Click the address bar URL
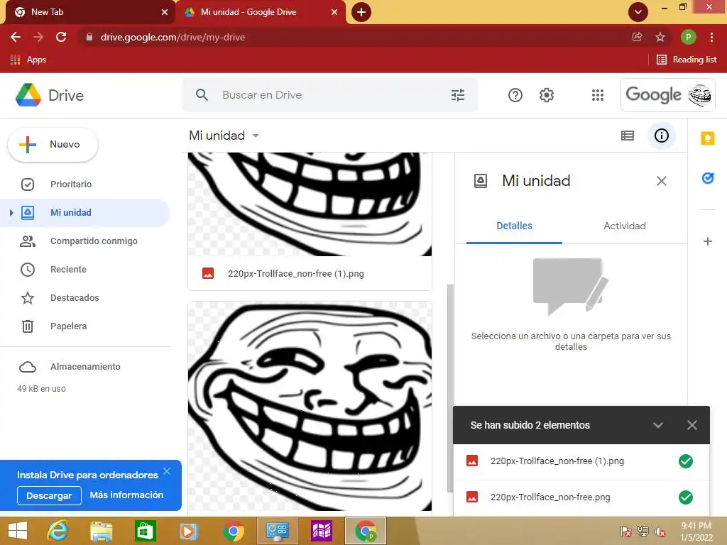 point(173,37)
